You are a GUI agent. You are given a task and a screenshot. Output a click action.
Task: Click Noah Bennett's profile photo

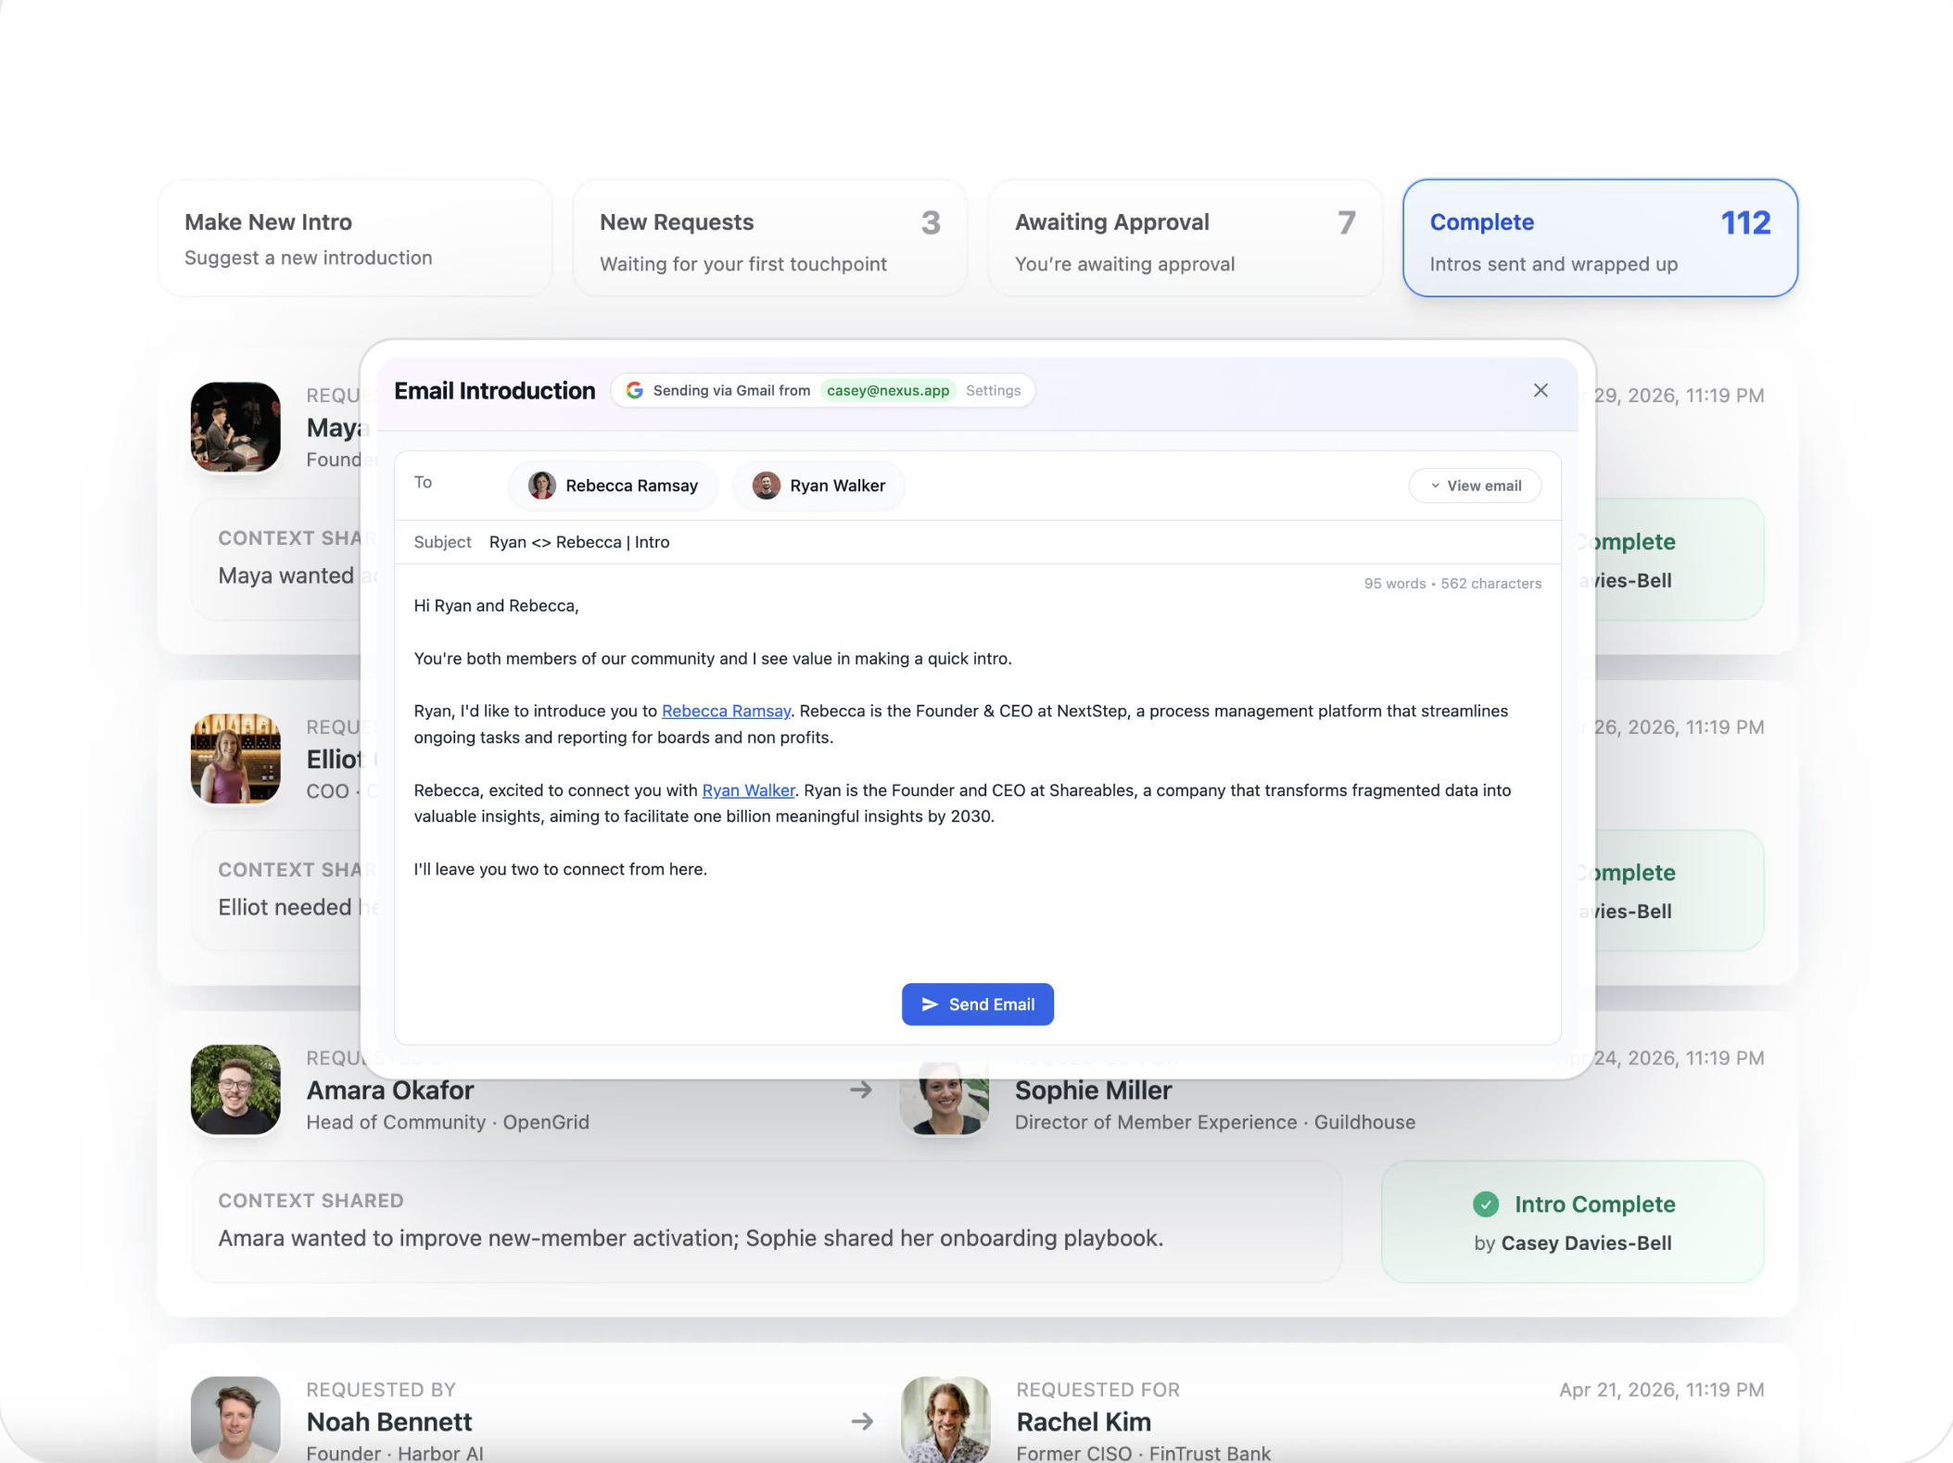pos(235,1419)
